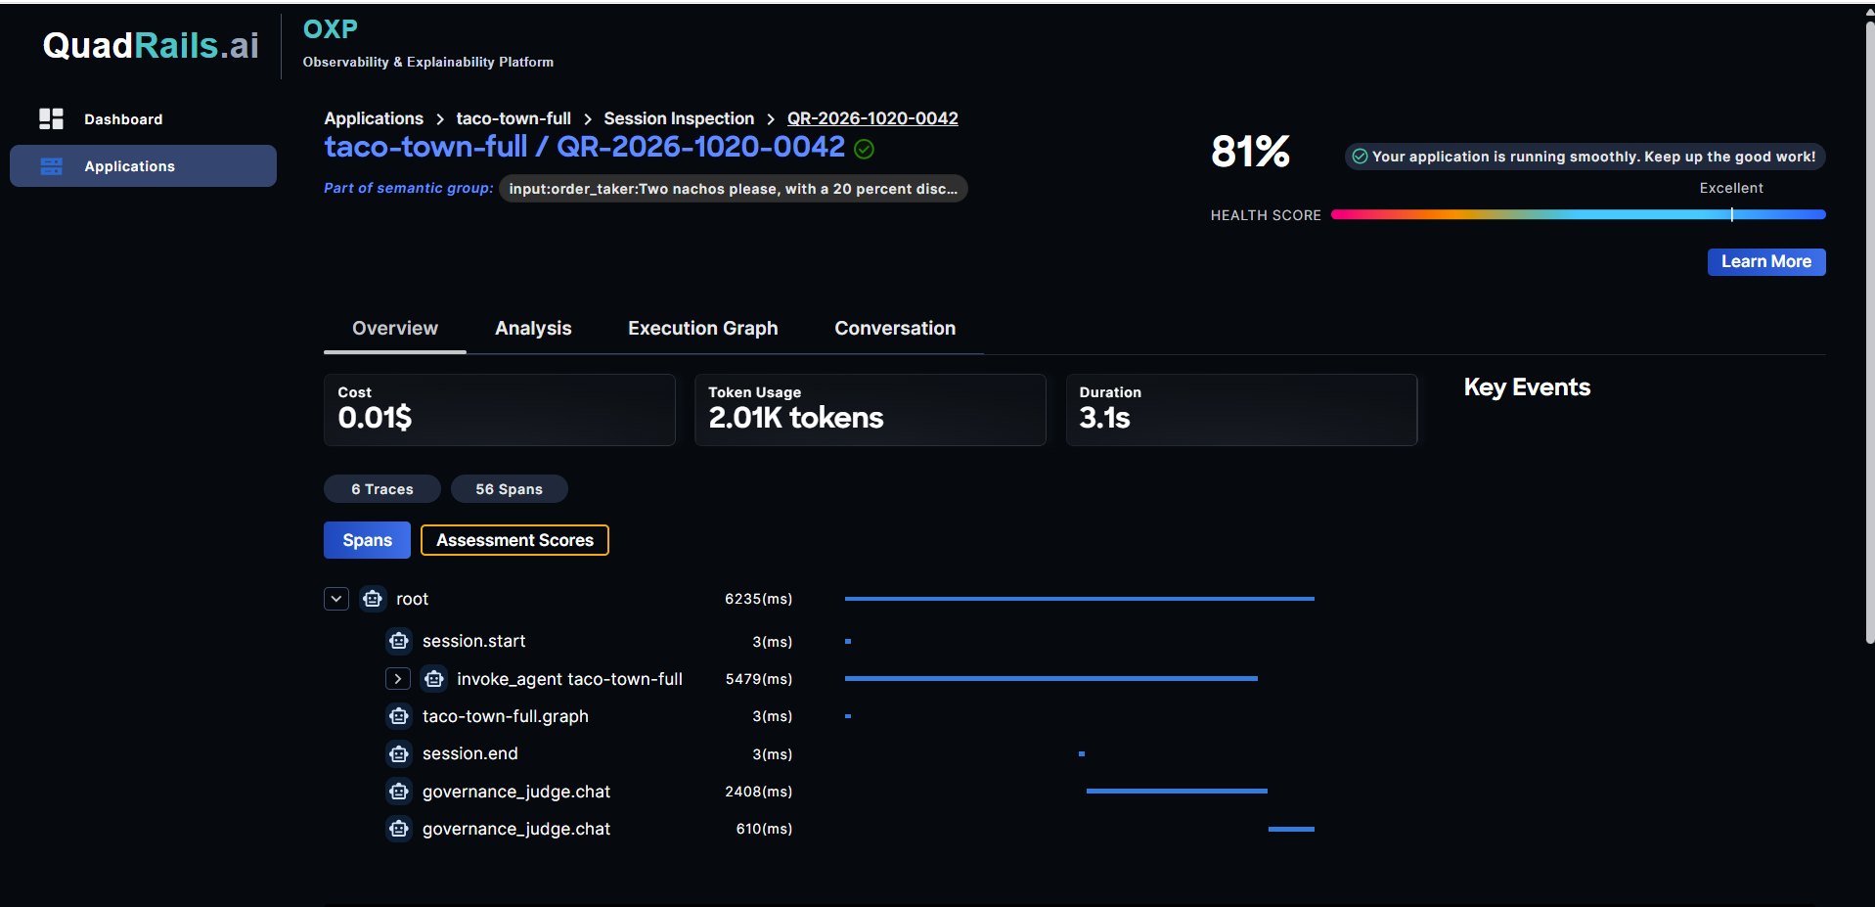Screen dimensions: 1875x907
Task: Click the root span robot icon
Action: click(x=373, y=599)
